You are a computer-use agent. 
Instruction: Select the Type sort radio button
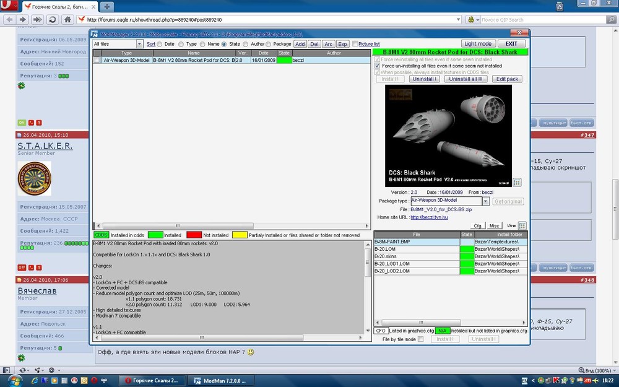click(181, 44)
